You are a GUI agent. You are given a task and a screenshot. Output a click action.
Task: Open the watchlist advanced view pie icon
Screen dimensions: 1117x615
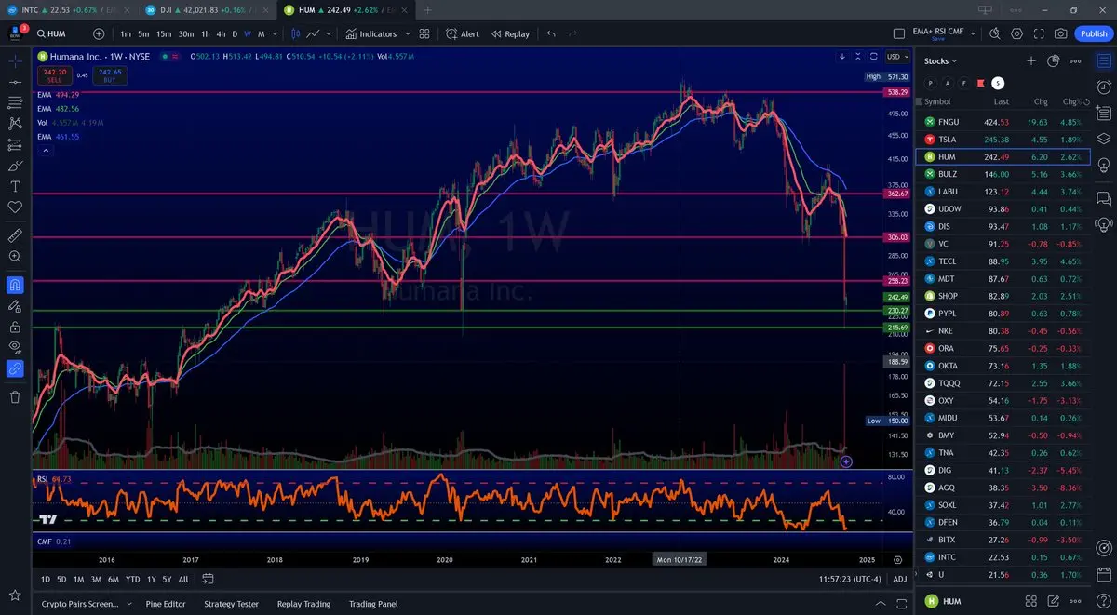click(x=1054, y=60)
